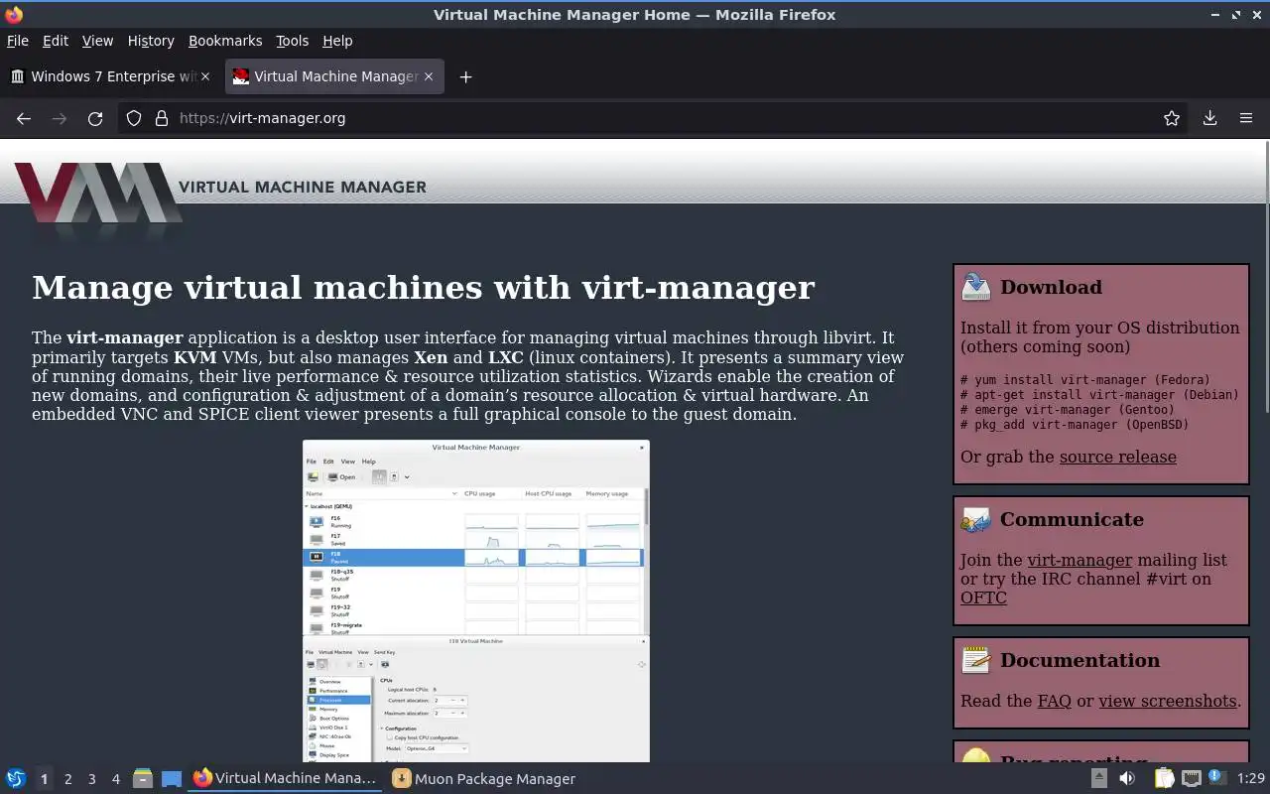
Task: Click the Communicate heading
Action: click(1072, 519)
